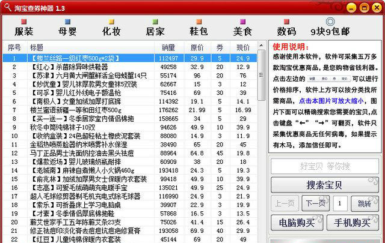Select row 修正祛痘印淡化膏去痘痘坑痘疤修复膏

click(130, 231)
